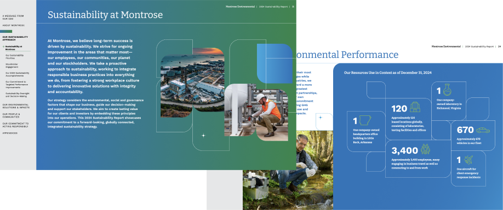The image size is (503, 210).
Task: Select Sustainability at Montrose in sidebar
Action: click(14, 48)
